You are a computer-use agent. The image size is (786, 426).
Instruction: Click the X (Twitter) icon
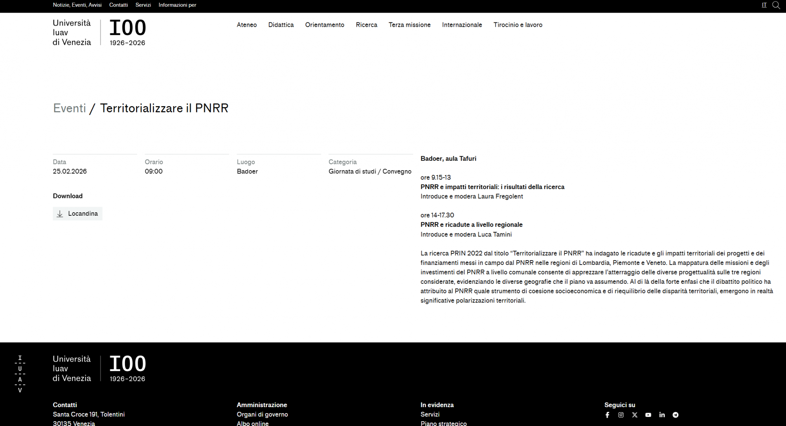coord(635,415)
